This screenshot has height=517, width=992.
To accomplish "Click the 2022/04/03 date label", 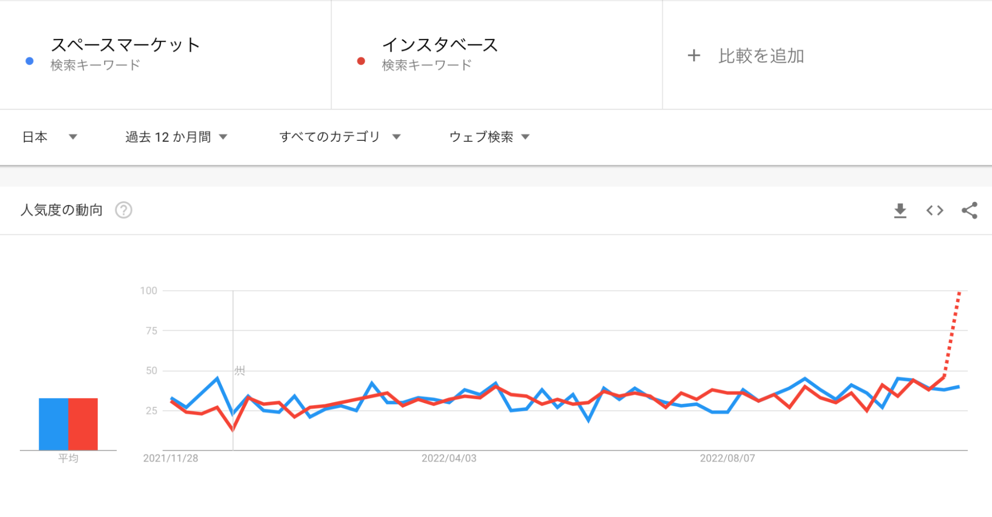I will [x=449, y=459].
